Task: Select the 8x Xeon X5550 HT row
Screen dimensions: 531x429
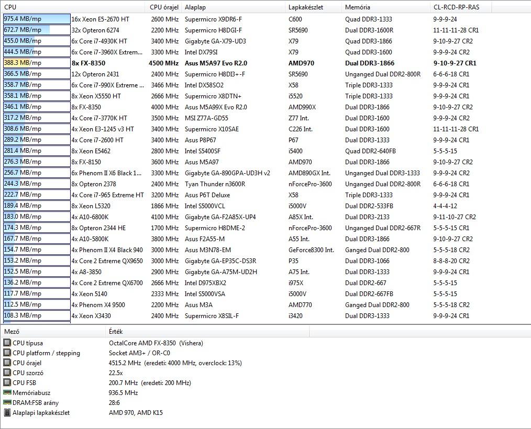Action: point(265,96)
